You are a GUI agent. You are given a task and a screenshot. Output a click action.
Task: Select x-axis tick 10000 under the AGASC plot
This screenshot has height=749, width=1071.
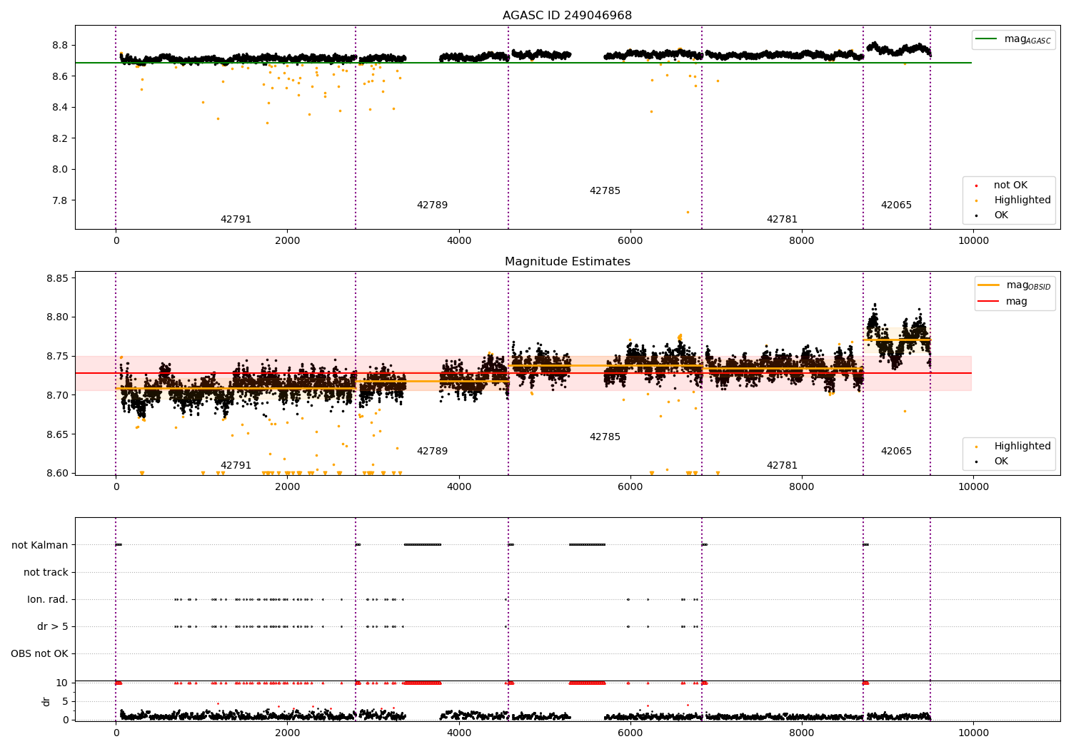973,241
